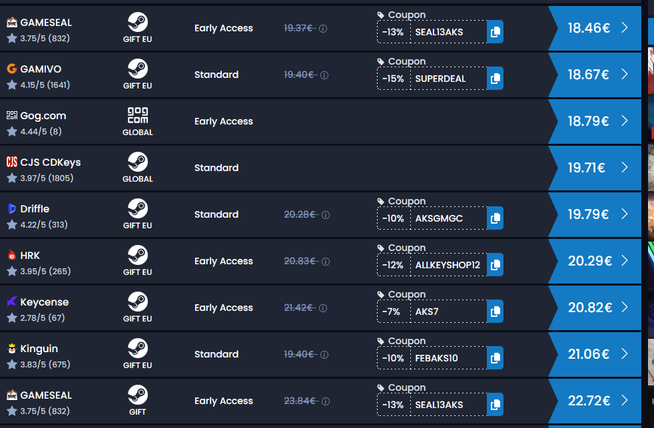Click info icon beside 21.42€ price
This screenshot has height=428, width=654.
click(323, 308)
